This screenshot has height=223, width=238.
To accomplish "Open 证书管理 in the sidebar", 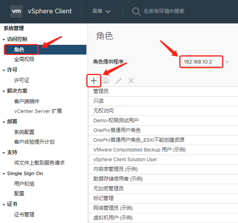I will [24, 214].
